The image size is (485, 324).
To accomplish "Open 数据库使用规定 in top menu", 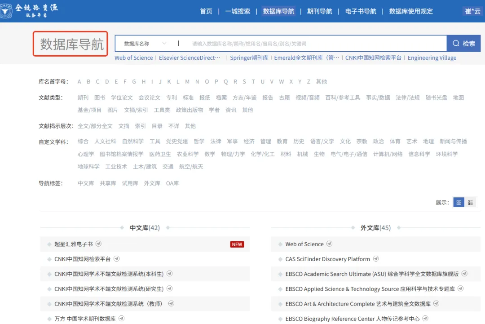I will coord(411,11).
